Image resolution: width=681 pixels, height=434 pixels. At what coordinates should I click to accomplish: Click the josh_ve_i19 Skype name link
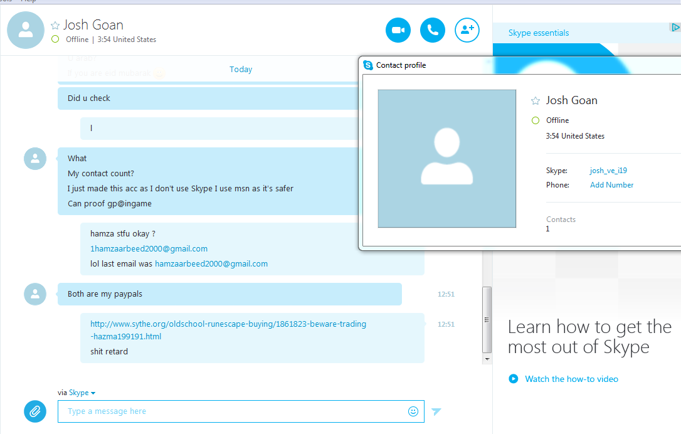[x=608, y=171]
